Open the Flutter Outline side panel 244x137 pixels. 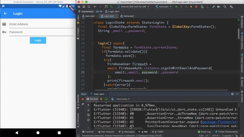pos(242,41)
